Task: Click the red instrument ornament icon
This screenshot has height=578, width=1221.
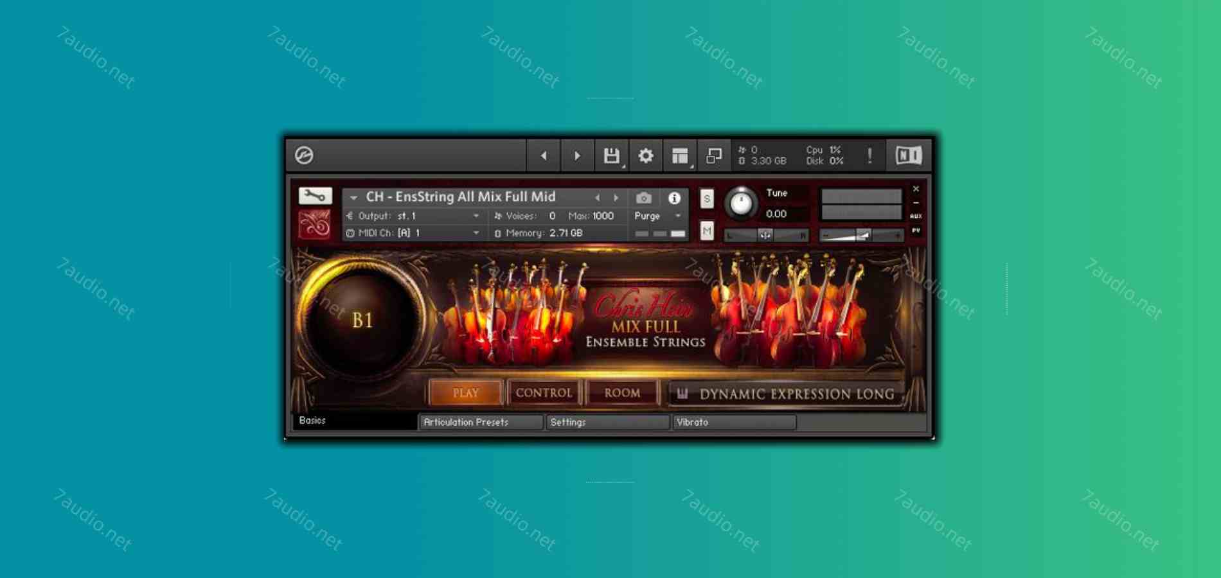Action: (315, 224)
